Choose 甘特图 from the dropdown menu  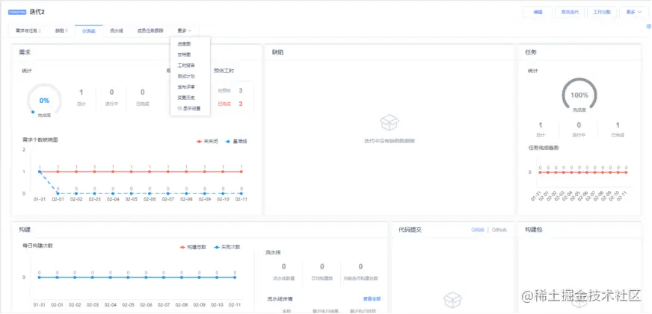tap(184, 54)
